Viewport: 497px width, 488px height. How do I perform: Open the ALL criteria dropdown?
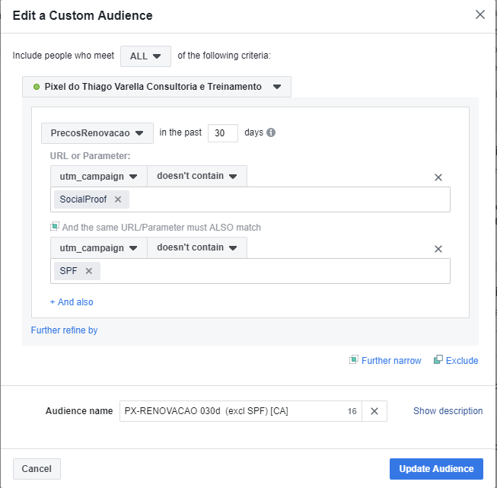145,56
